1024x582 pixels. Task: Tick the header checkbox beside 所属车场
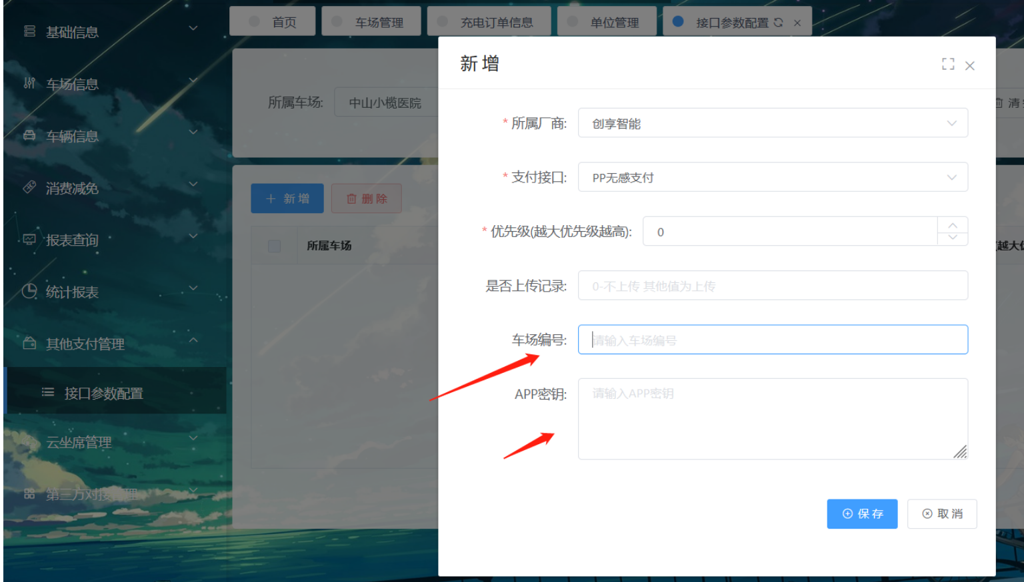click(274, 246)
